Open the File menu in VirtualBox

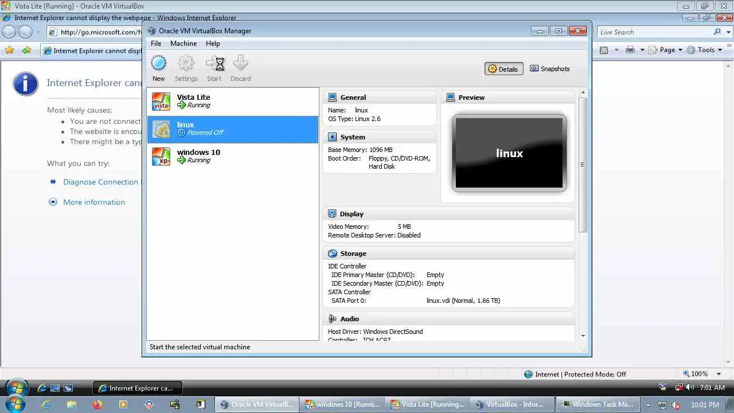[x=156, y=44]
